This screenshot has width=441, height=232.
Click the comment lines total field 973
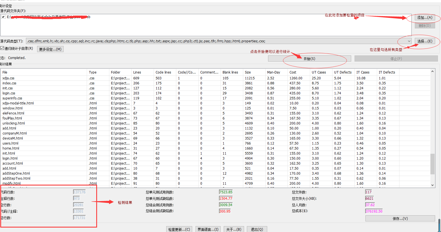click(77, 199)
